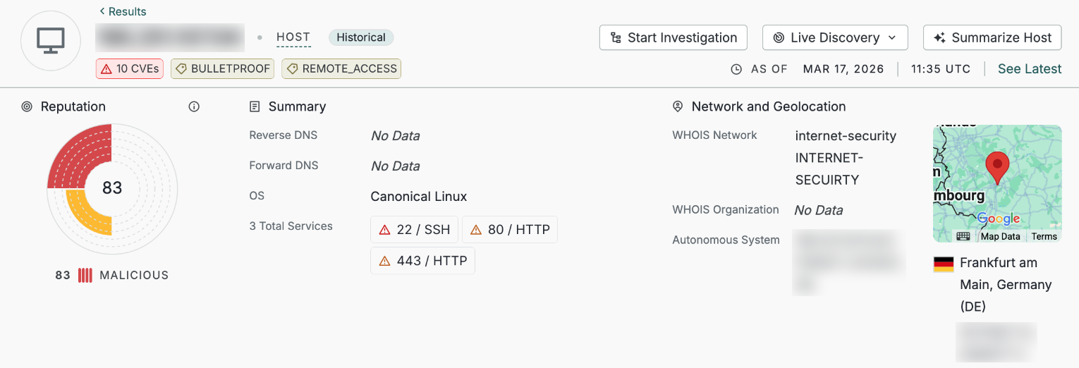Open the Live Discovery dropdown
1079x368 pixels.
(x=836, y=37)
